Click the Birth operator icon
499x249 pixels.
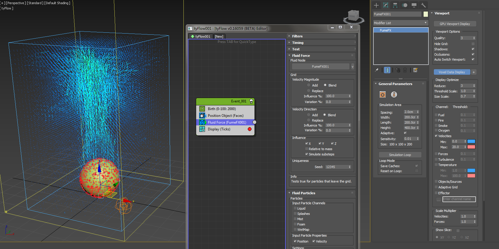pos(202,109)
